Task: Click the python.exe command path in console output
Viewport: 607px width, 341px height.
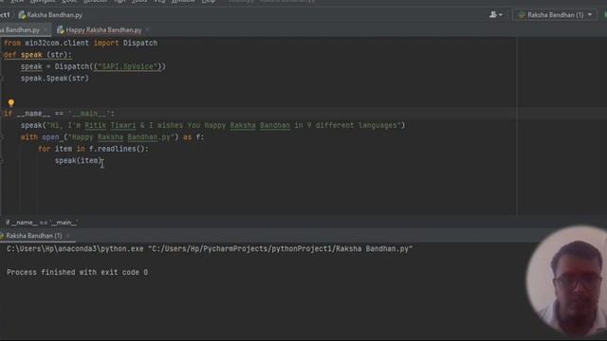Action: point(75,248)
